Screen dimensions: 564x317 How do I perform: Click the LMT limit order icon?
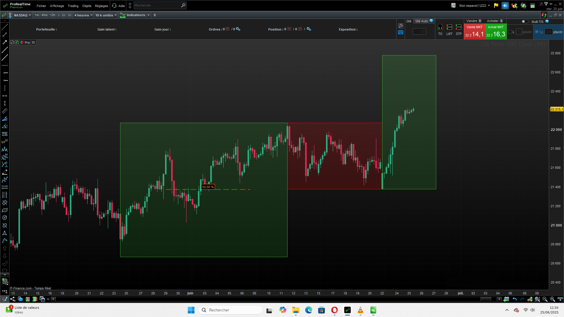pos(449,27)
